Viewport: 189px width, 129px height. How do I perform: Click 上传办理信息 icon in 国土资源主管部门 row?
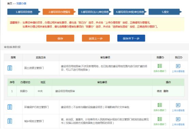point(178,66)
